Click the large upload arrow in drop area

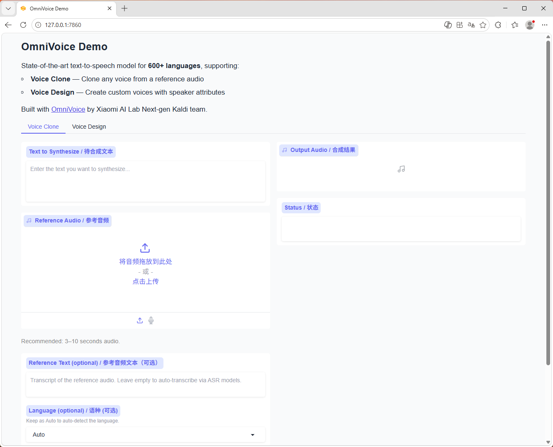coord(145,248)
